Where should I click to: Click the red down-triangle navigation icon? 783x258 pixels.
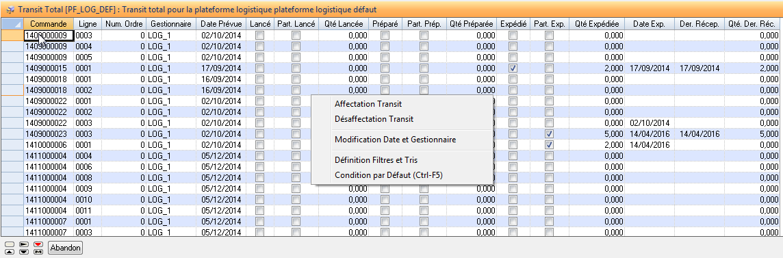pyautogui.click(x=38, y=244)
